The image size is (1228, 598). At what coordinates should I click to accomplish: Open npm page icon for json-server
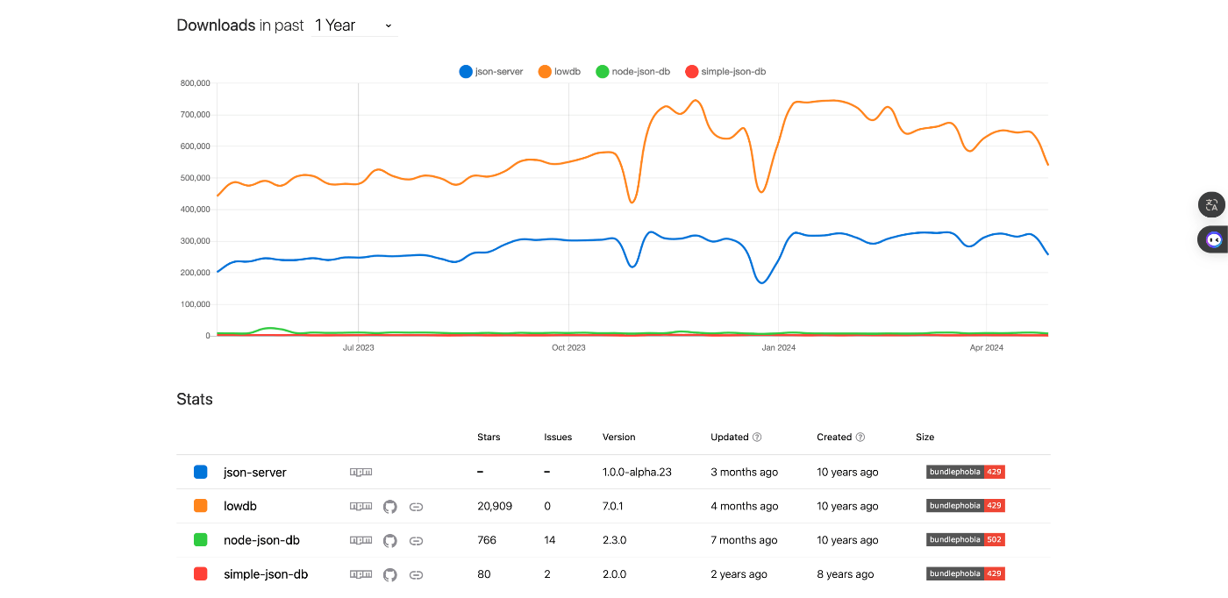tap(361, 472)
